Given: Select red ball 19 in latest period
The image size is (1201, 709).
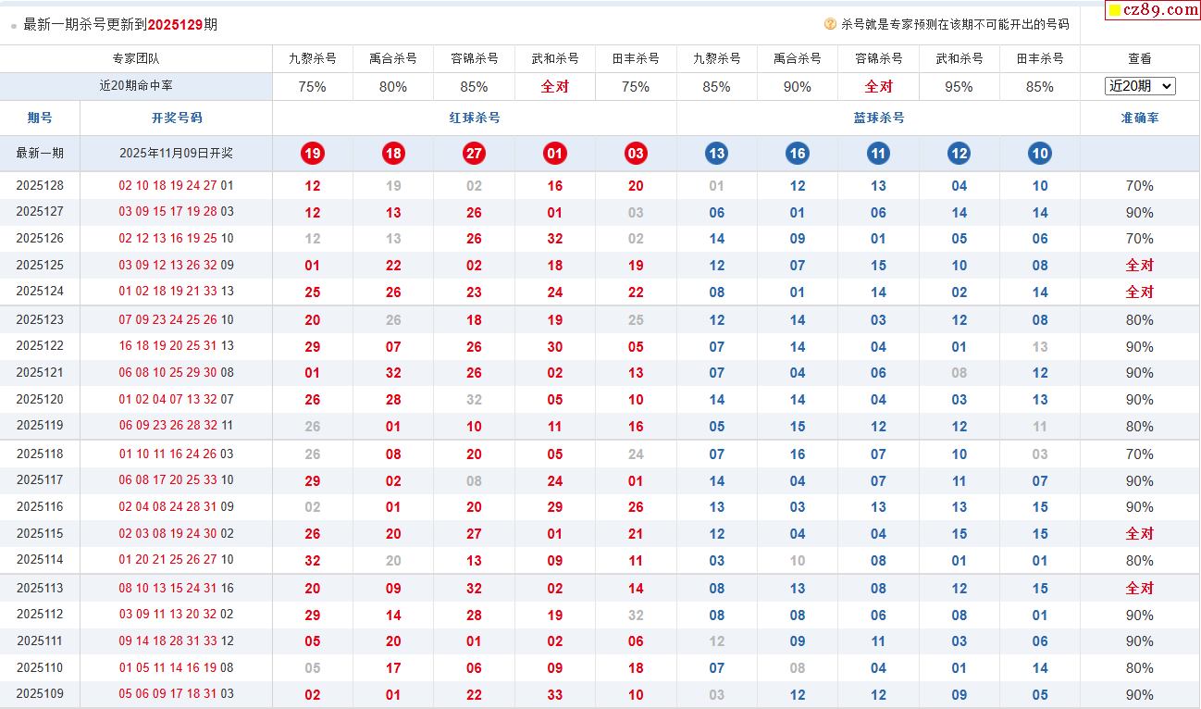Looking at the screenshot, I should point(313,154).
